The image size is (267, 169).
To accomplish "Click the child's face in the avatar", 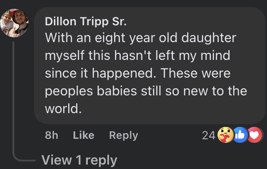I will (x=6, y=19).
